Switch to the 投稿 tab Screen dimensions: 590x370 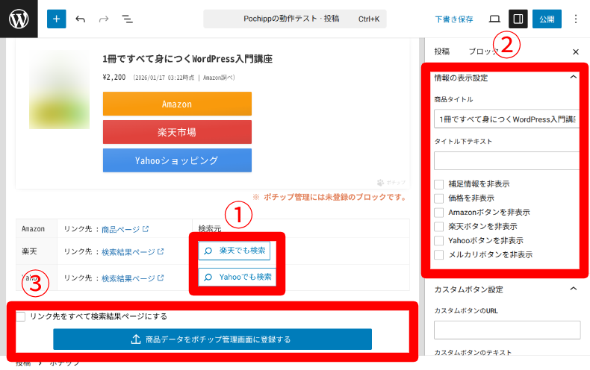point(441,51)
